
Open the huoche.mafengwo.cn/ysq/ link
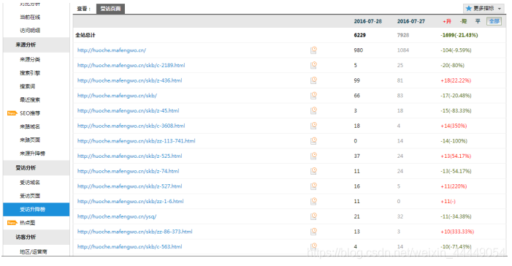point(117,216)
